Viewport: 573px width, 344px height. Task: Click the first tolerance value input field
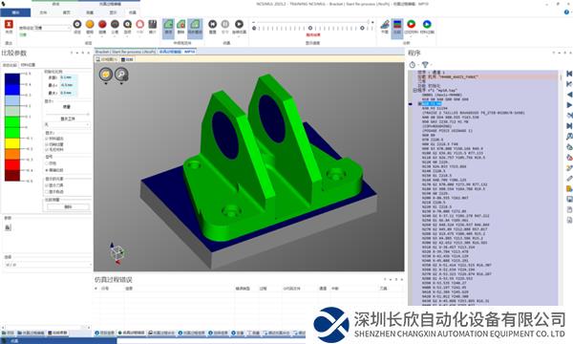tap(69, 77)
